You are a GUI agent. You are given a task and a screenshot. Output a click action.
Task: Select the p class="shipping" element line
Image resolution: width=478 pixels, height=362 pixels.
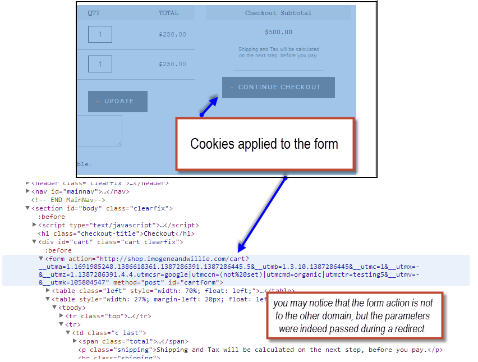(x=260, y=350)
